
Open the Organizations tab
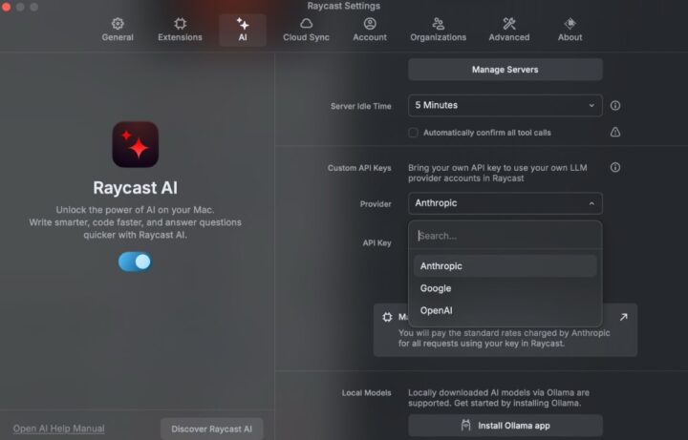click(x=438, y=29)
